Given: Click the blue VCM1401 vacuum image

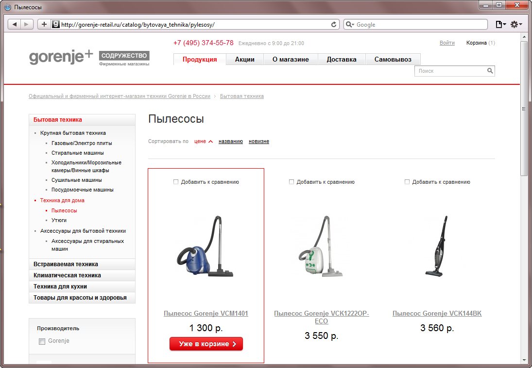Looking at the screenshot, I should tap(205, 246).
